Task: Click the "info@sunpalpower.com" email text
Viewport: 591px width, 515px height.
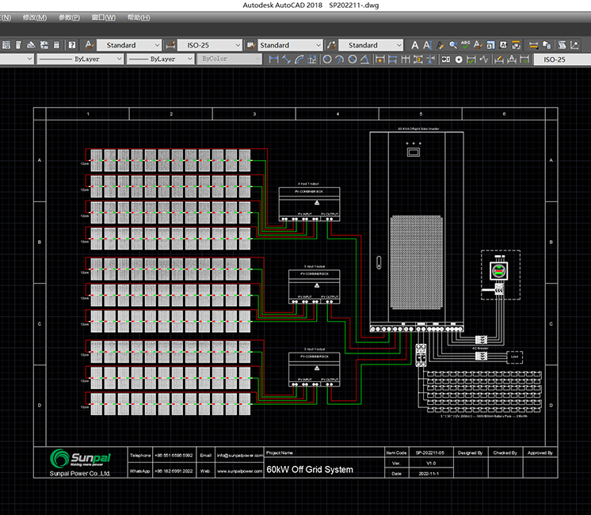Action: [x=240, y=456]
